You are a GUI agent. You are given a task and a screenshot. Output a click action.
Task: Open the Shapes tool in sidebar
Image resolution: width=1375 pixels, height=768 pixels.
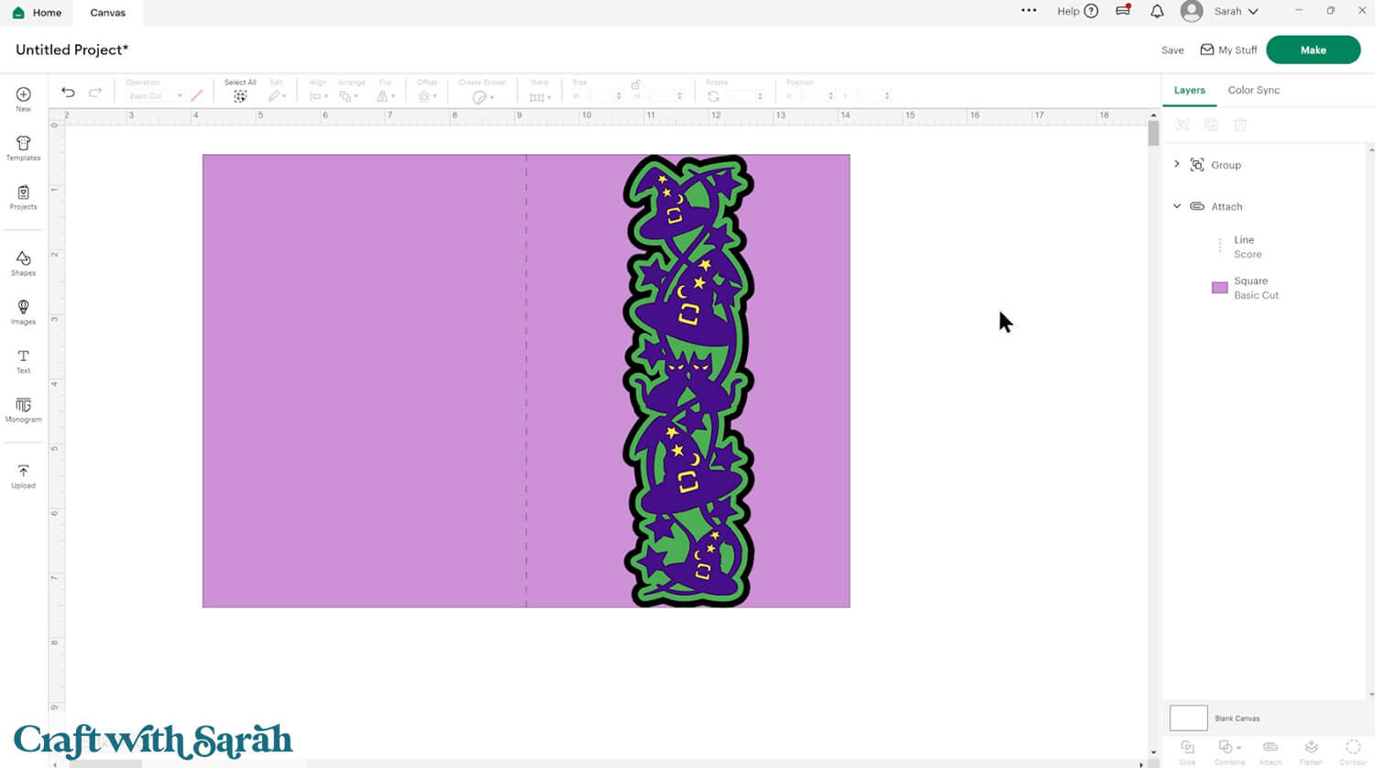pyautogui.click(x=24, y=263)
